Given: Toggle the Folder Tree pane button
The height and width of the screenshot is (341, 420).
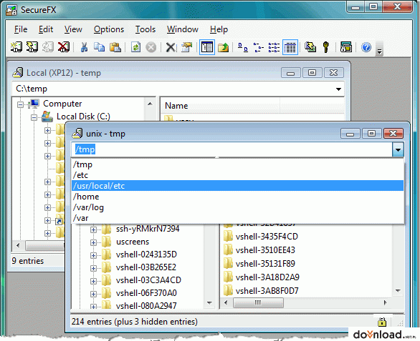Looking at the screenshot, I should pyautogui.click(x=207, y=47).
